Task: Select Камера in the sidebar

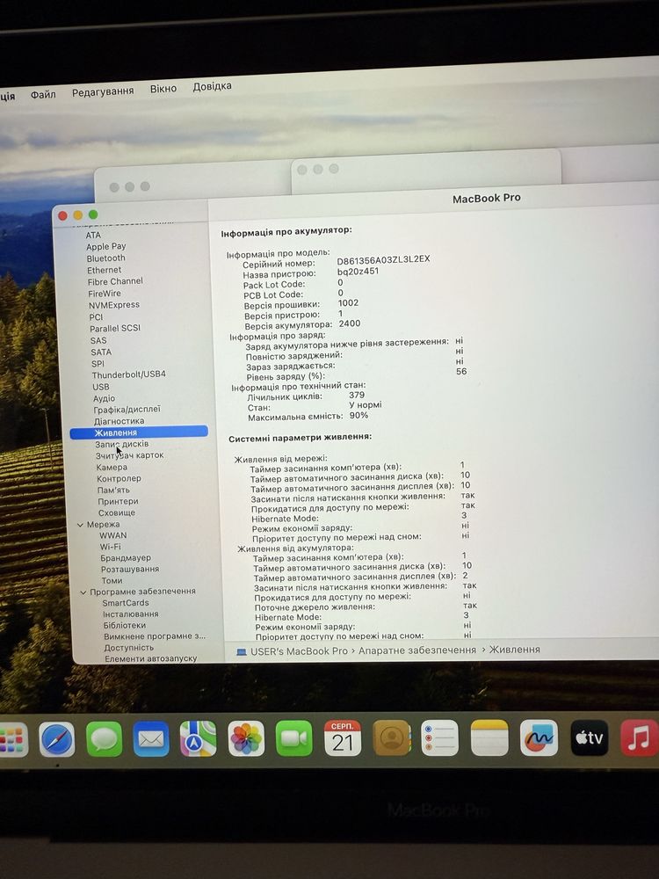Action: coord(112,467)
